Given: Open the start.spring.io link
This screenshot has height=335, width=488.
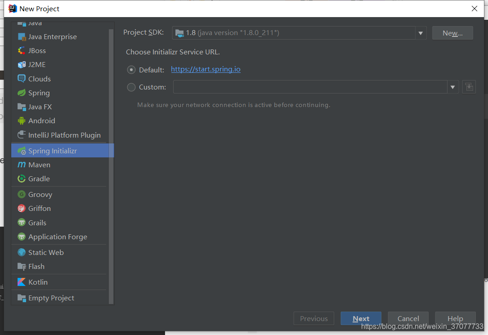Looking at the screenshot, I should pyautogui.click(x=206, y=69).
